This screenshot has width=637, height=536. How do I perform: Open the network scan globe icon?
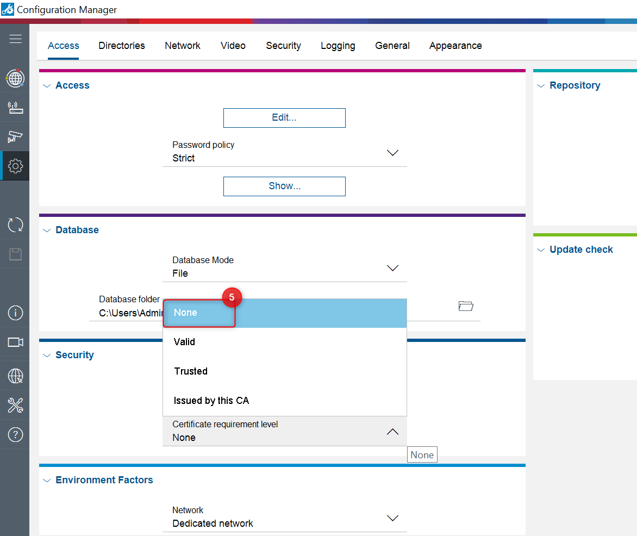click(x=15, y=78)
